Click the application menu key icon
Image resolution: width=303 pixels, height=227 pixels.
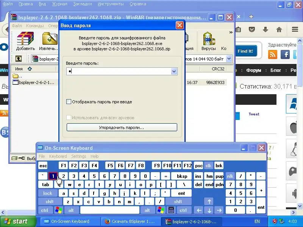[171, 210]
